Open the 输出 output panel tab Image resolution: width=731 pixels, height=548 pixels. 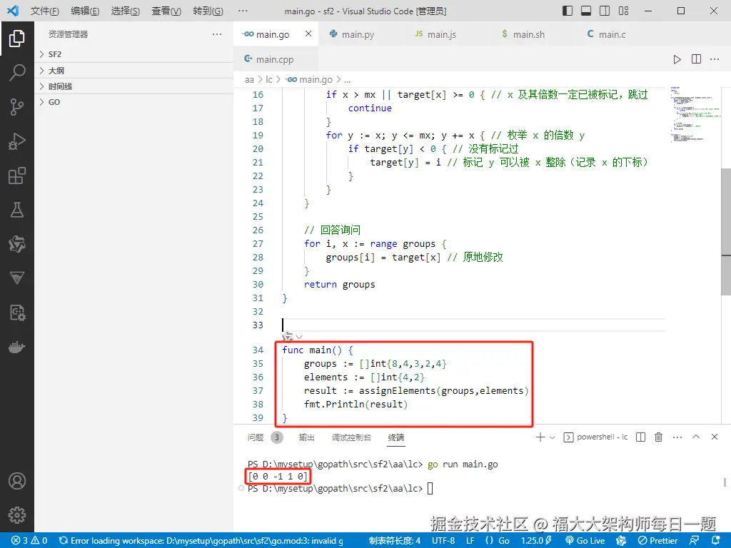point(306,437)
